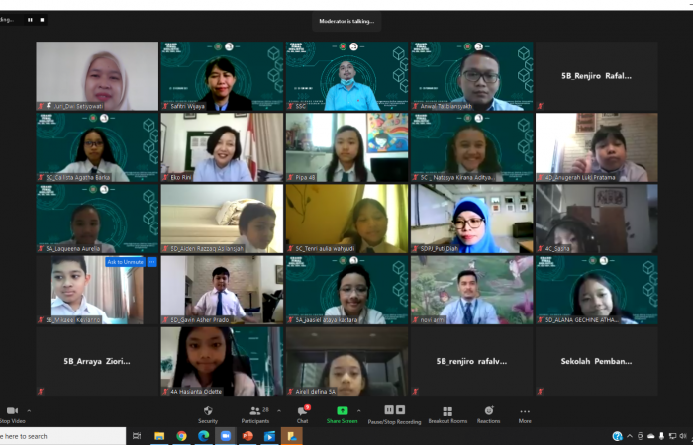Stop the recording from the top-left indicator
The height and width of the screenshot is (445, 693).
pyautogui.click(x=42, y=19)
